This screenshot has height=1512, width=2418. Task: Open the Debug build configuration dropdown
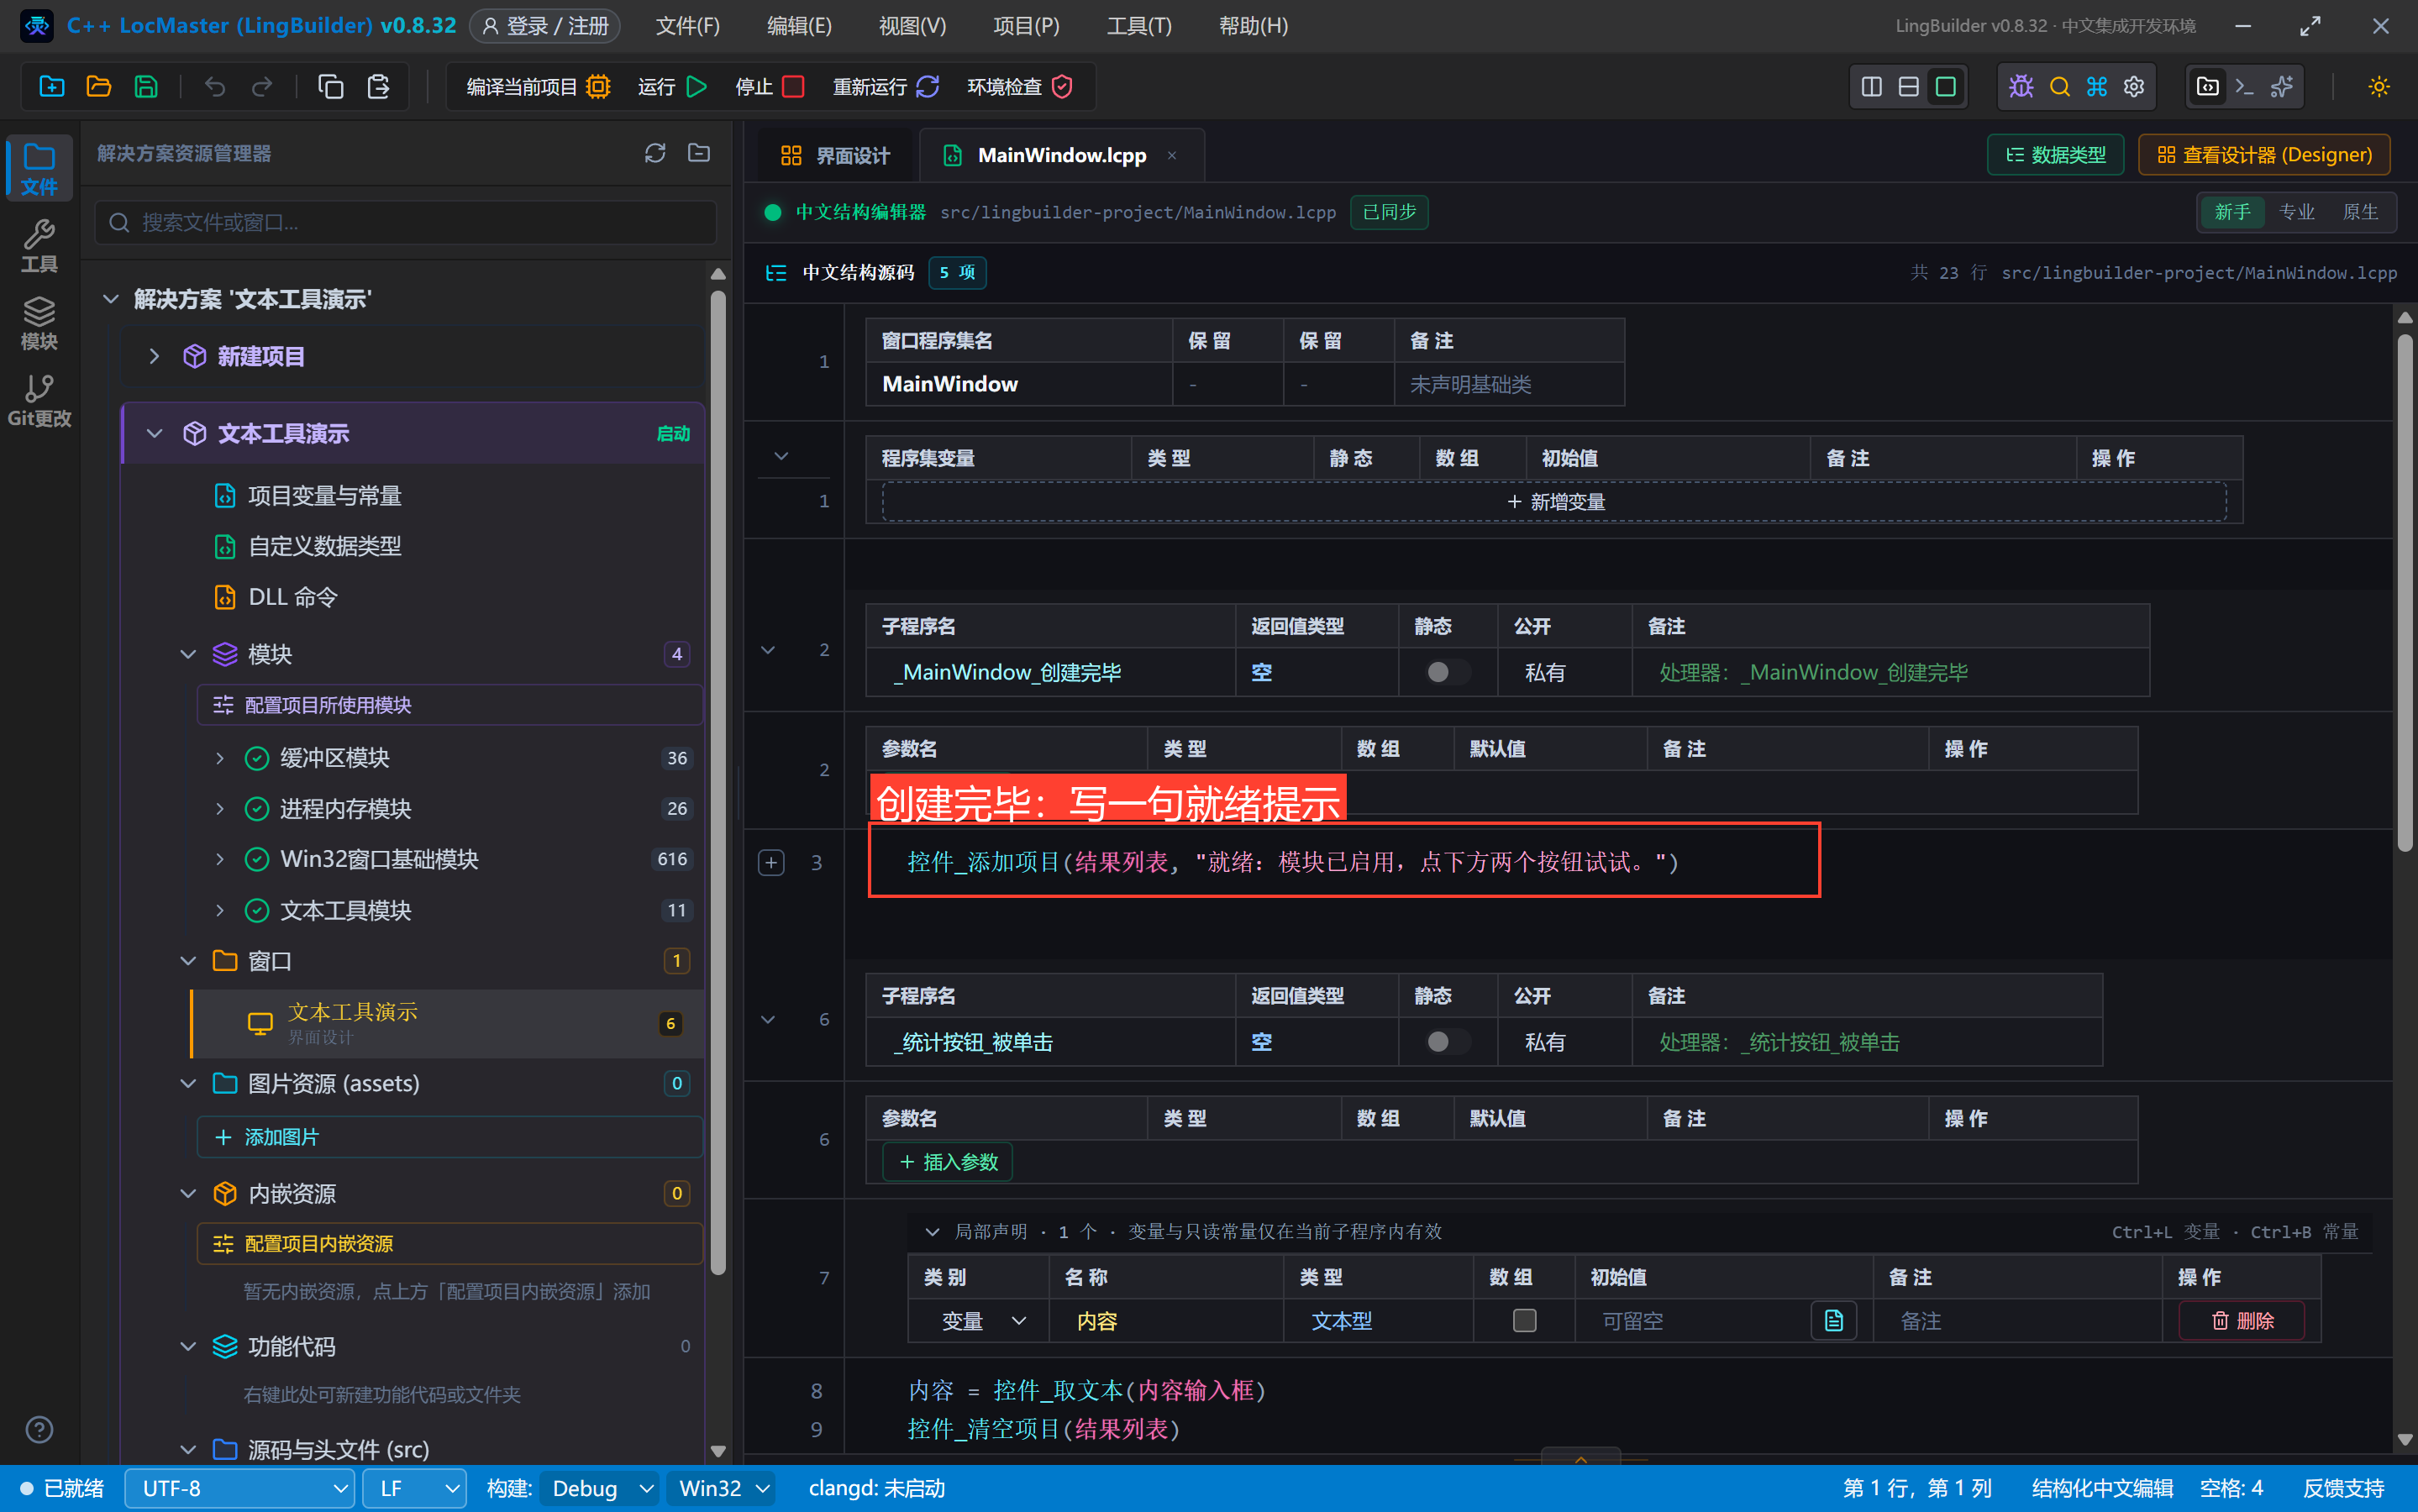[600, 1489]
